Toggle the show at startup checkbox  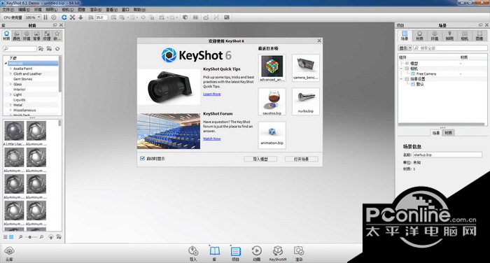(x=143, y=159)
